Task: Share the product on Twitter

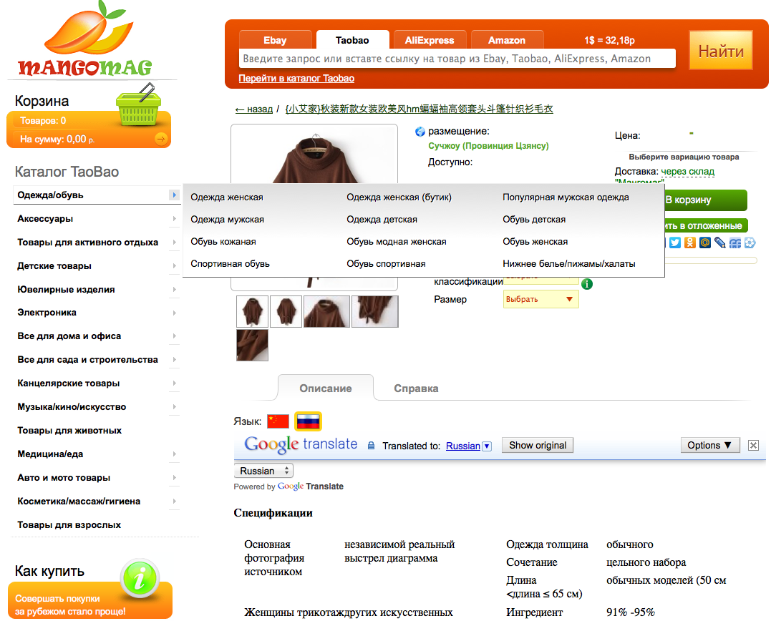Action: (675, 243)
